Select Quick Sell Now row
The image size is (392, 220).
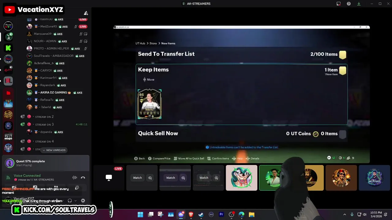[242, 134]
